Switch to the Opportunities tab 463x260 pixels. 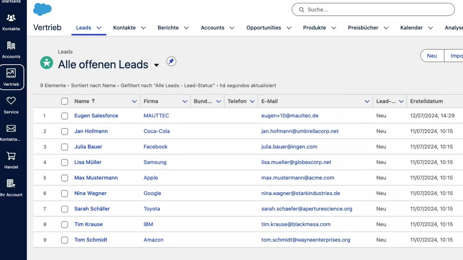coord(264,28)
